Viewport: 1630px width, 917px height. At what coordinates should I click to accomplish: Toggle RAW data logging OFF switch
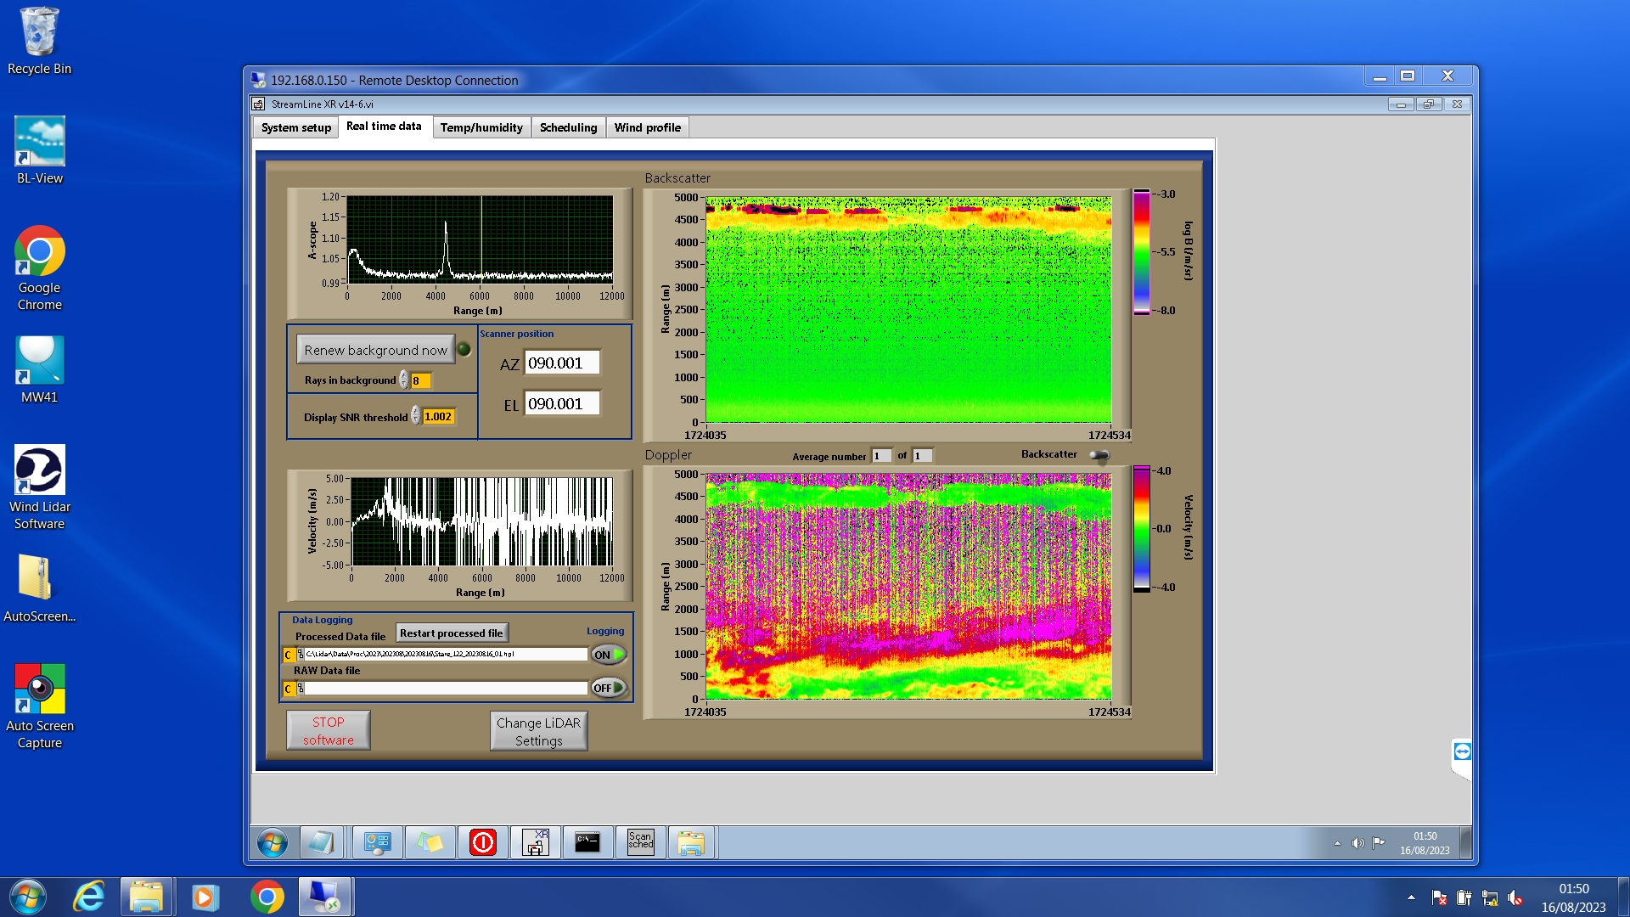609,688
